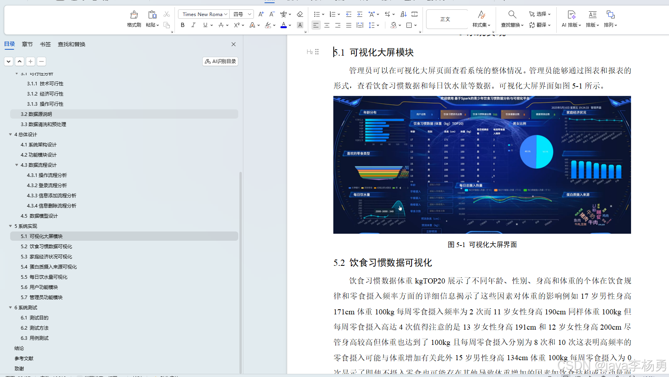The height and width of the screenshot is (377, 669).
Task: Collapse the 4 总体设计 tree node
Action: pos(11,134)
